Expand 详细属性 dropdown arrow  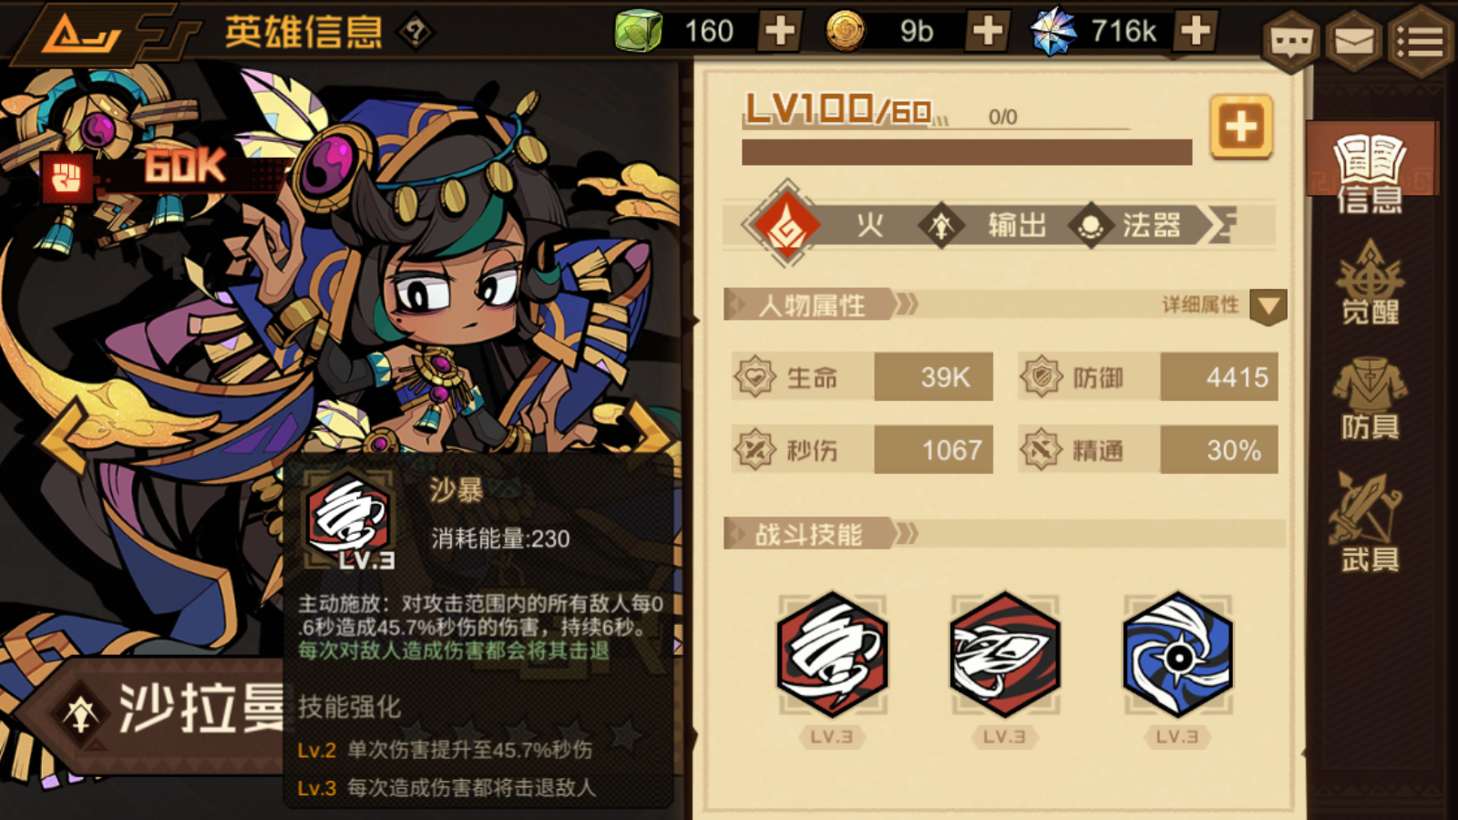pos(1268,307)
